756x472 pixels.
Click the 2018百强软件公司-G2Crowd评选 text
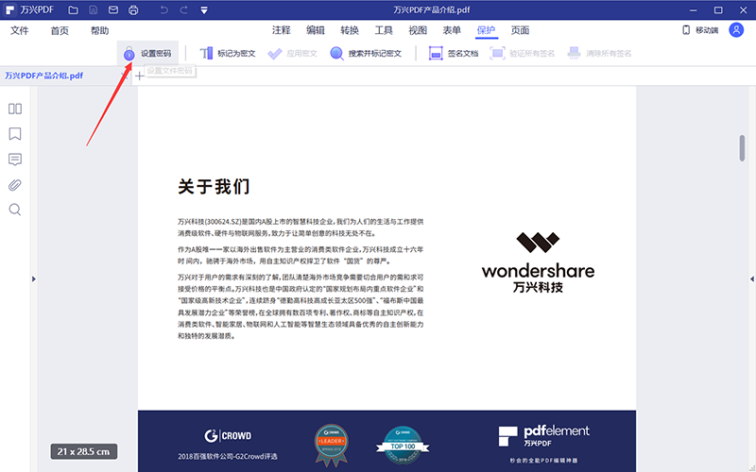(228, 456)
